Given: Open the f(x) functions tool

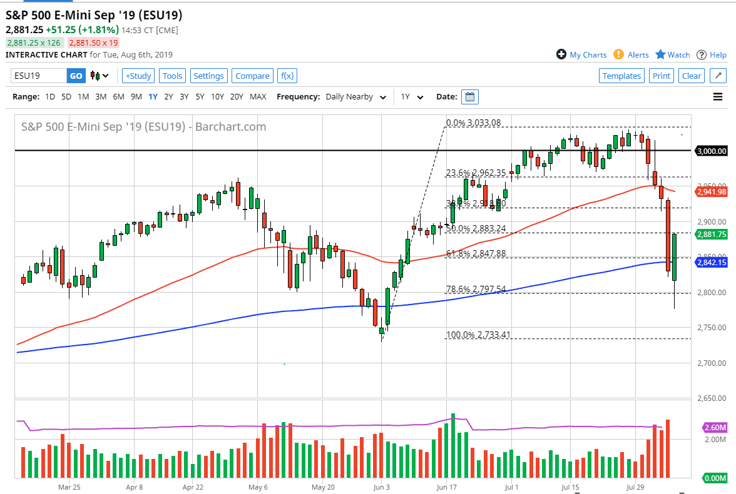Looking at the screenshot, I should click(x=287, y=75).
